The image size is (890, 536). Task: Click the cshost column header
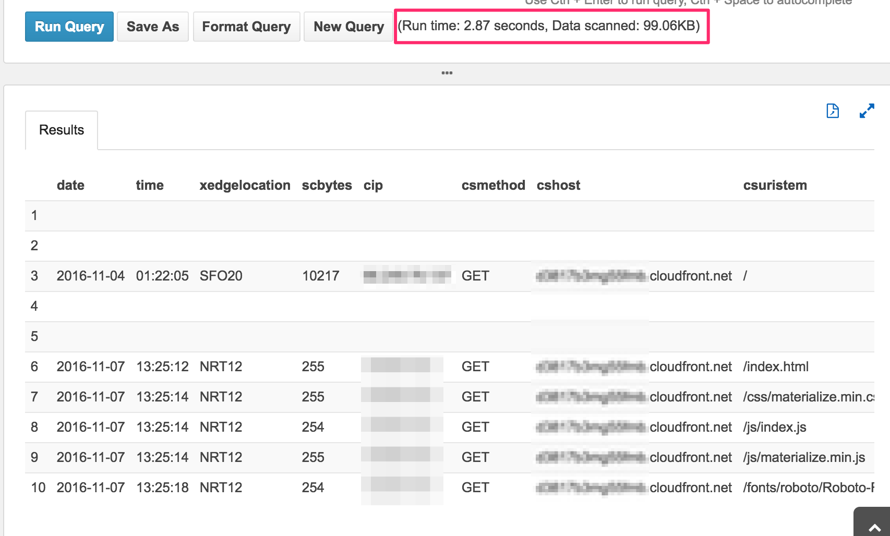[x=558, y=185]
